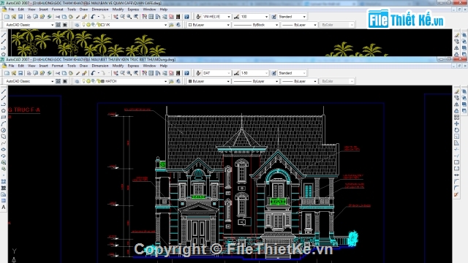Screen dimensions: 468x263
Task: Click Help icon in cafe window toolbar
Action: point(186,17)
